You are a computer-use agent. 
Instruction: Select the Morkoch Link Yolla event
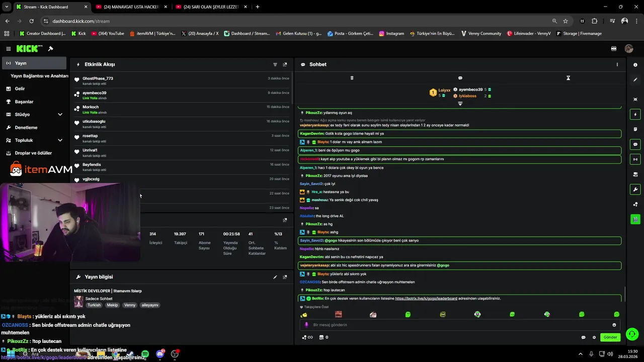182,109
